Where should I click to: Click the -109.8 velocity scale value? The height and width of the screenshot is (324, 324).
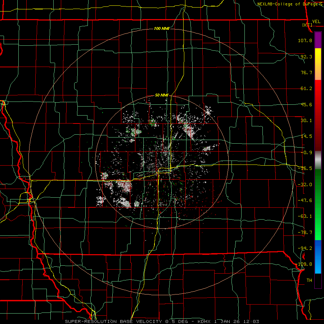(304, 264)
